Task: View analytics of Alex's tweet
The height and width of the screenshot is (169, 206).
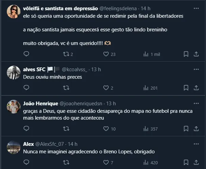Action: (146, 163)
